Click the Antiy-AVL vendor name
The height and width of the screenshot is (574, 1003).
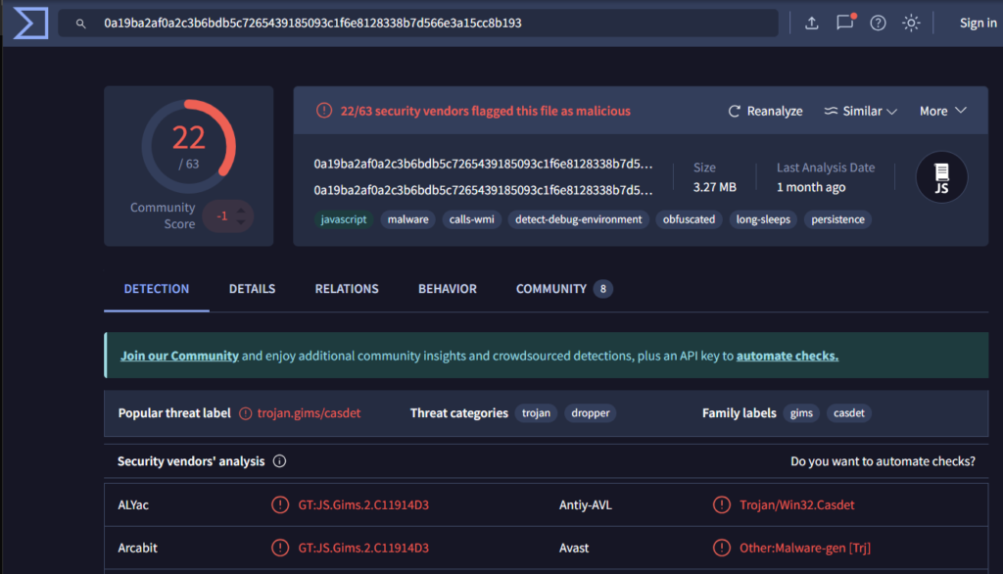tap(586, 504)
